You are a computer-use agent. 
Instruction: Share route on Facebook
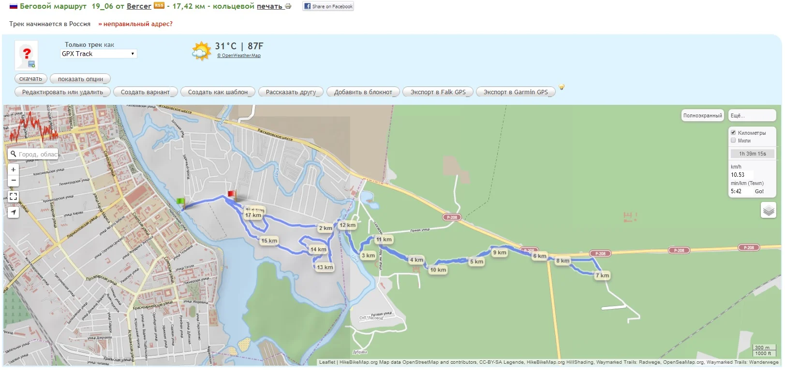(328, 6)
